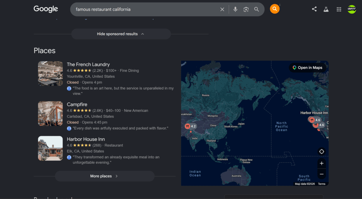Click the Russia label on map
The image size is (362, 199).
click(205, 95)
